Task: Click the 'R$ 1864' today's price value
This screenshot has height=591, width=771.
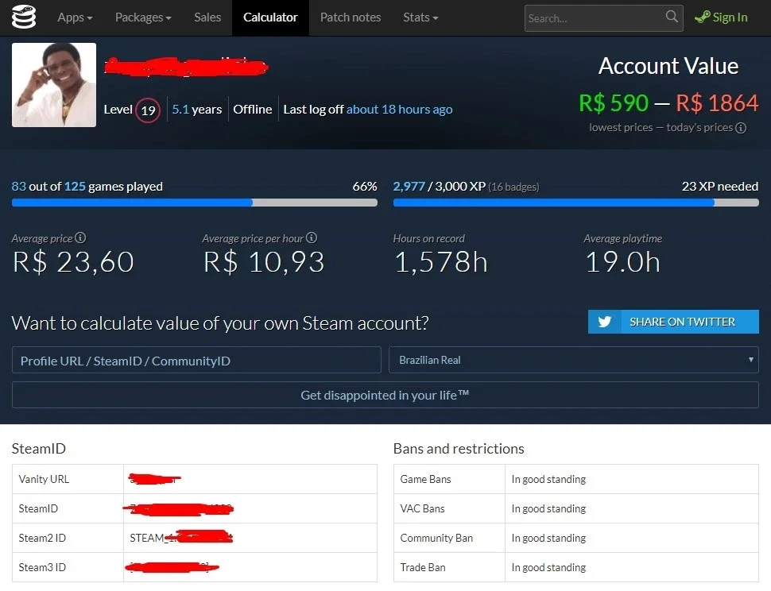Action: [x=717, y=103]
